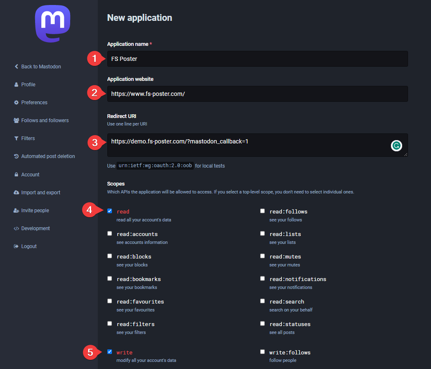Click the Application name input field
The width and height of the screenshot is (431, 369).
(x=257, y=59)
